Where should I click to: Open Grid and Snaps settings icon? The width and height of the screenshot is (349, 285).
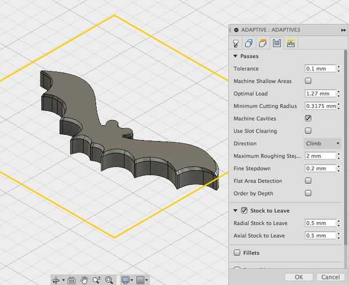pyautogui.click(x=141, y=280)
